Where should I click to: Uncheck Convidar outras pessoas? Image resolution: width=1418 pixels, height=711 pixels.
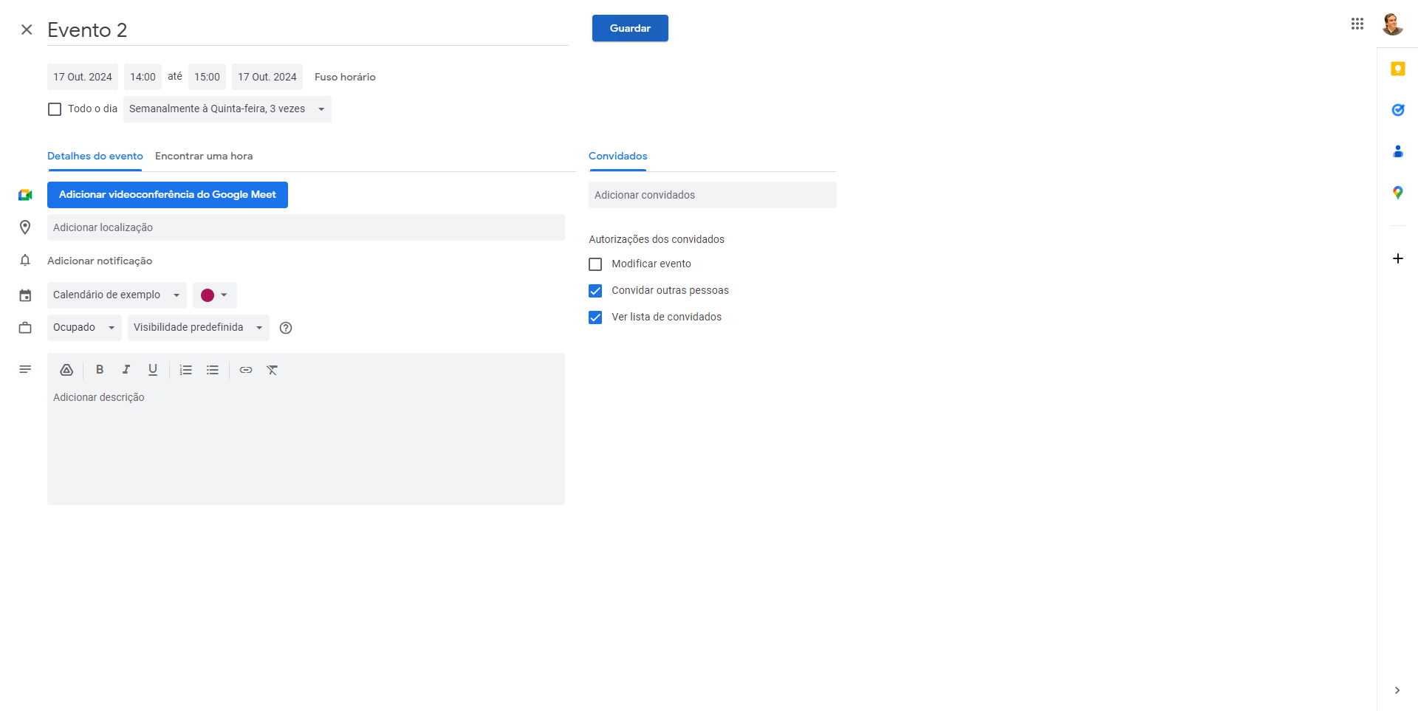tap(595, 291)
